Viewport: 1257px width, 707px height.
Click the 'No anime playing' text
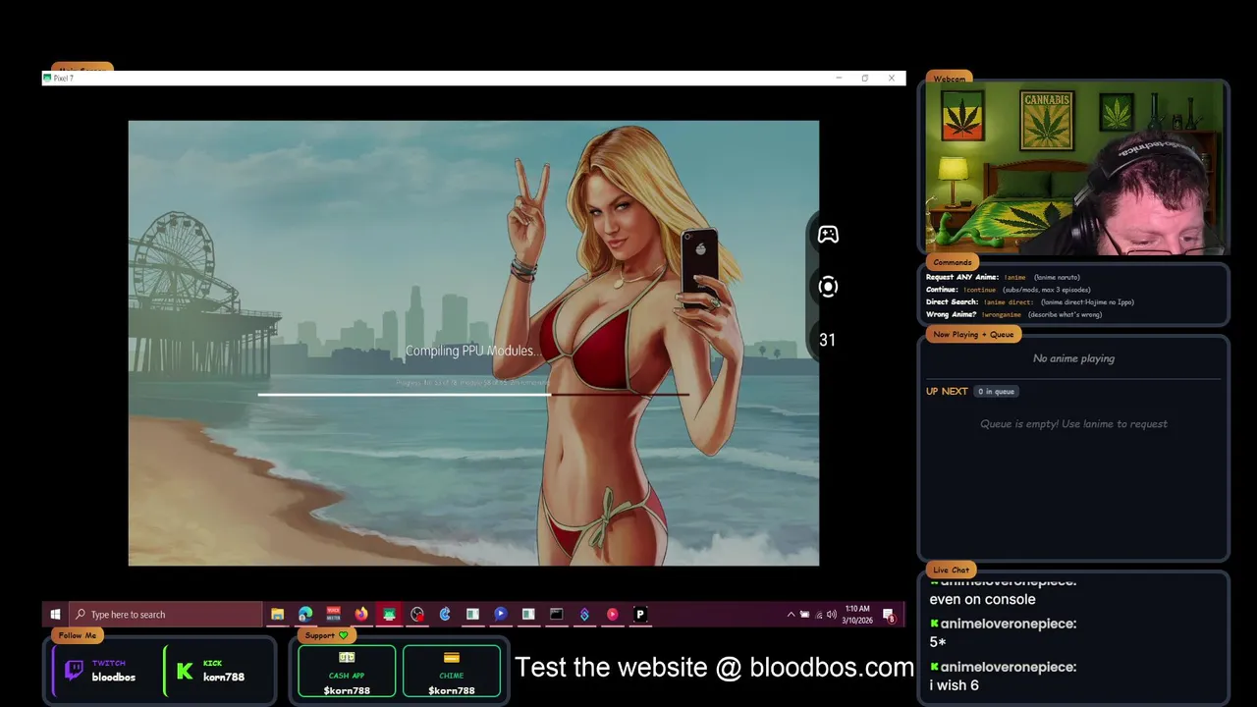1073,358
